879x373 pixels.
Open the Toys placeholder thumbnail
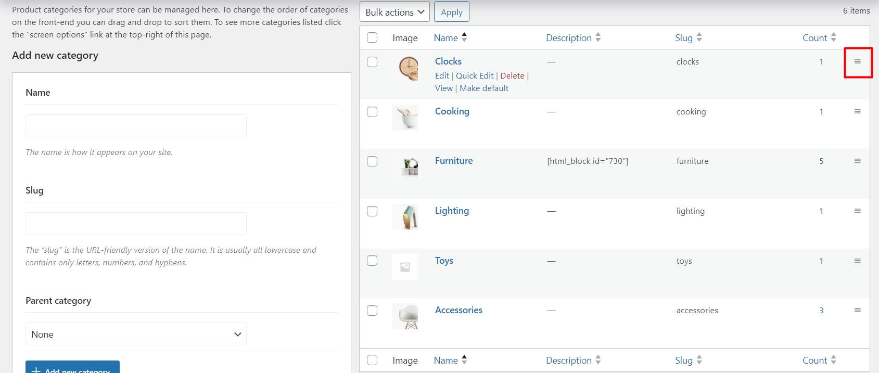point(405,267)
